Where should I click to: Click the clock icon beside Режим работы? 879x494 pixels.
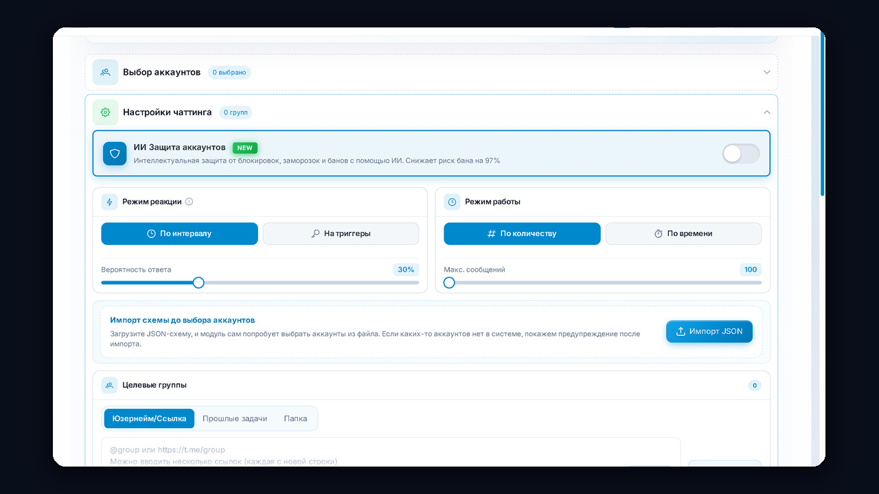[x=452, y=202]
